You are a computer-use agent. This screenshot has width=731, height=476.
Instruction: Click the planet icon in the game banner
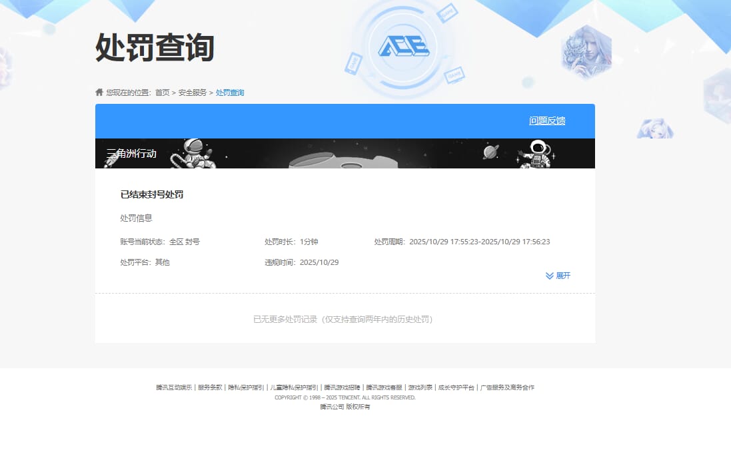(x=490, y=152)
